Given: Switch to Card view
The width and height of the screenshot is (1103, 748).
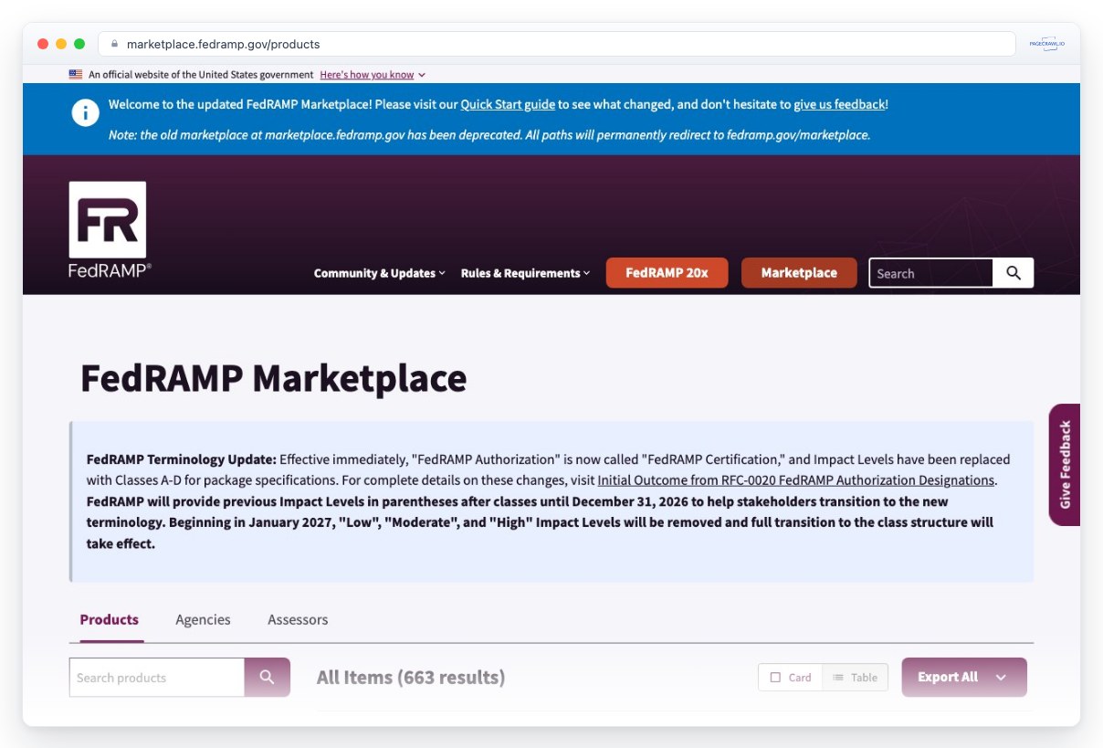Looking at the screenshot, I should click(x=791, y=677).
